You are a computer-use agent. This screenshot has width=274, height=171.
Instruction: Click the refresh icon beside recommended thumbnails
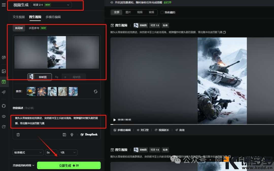(96, 92)
